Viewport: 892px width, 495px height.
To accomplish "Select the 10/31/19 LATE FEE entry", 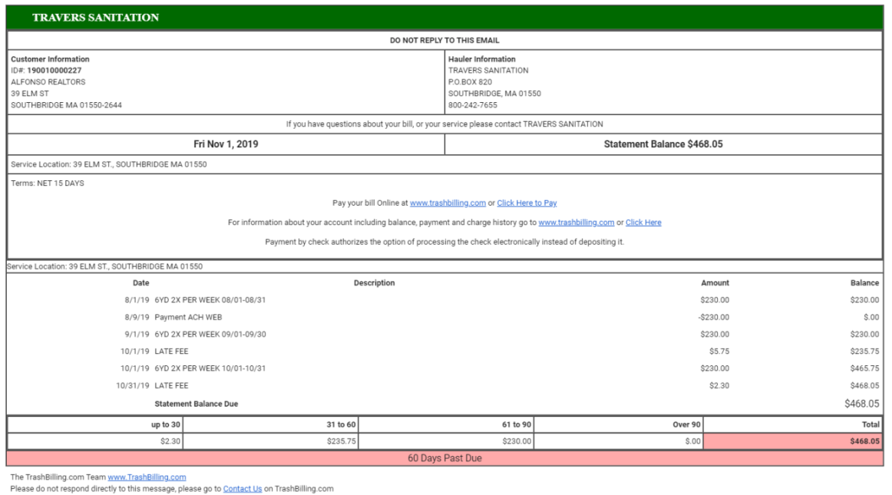I will 152,386.
